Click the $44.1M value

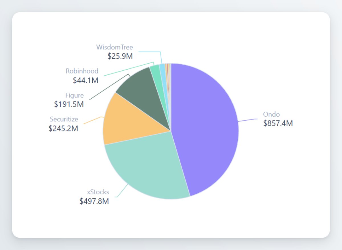(85, 80)
